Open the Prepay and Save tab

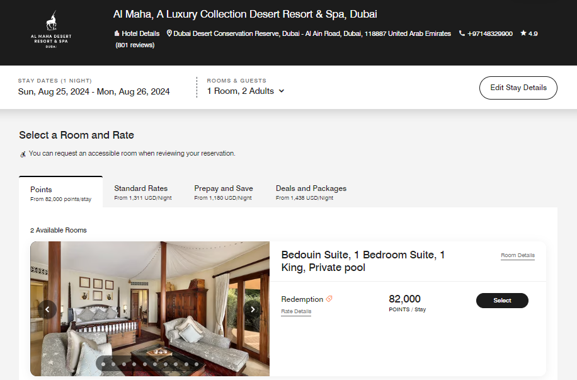click(224, 188)
